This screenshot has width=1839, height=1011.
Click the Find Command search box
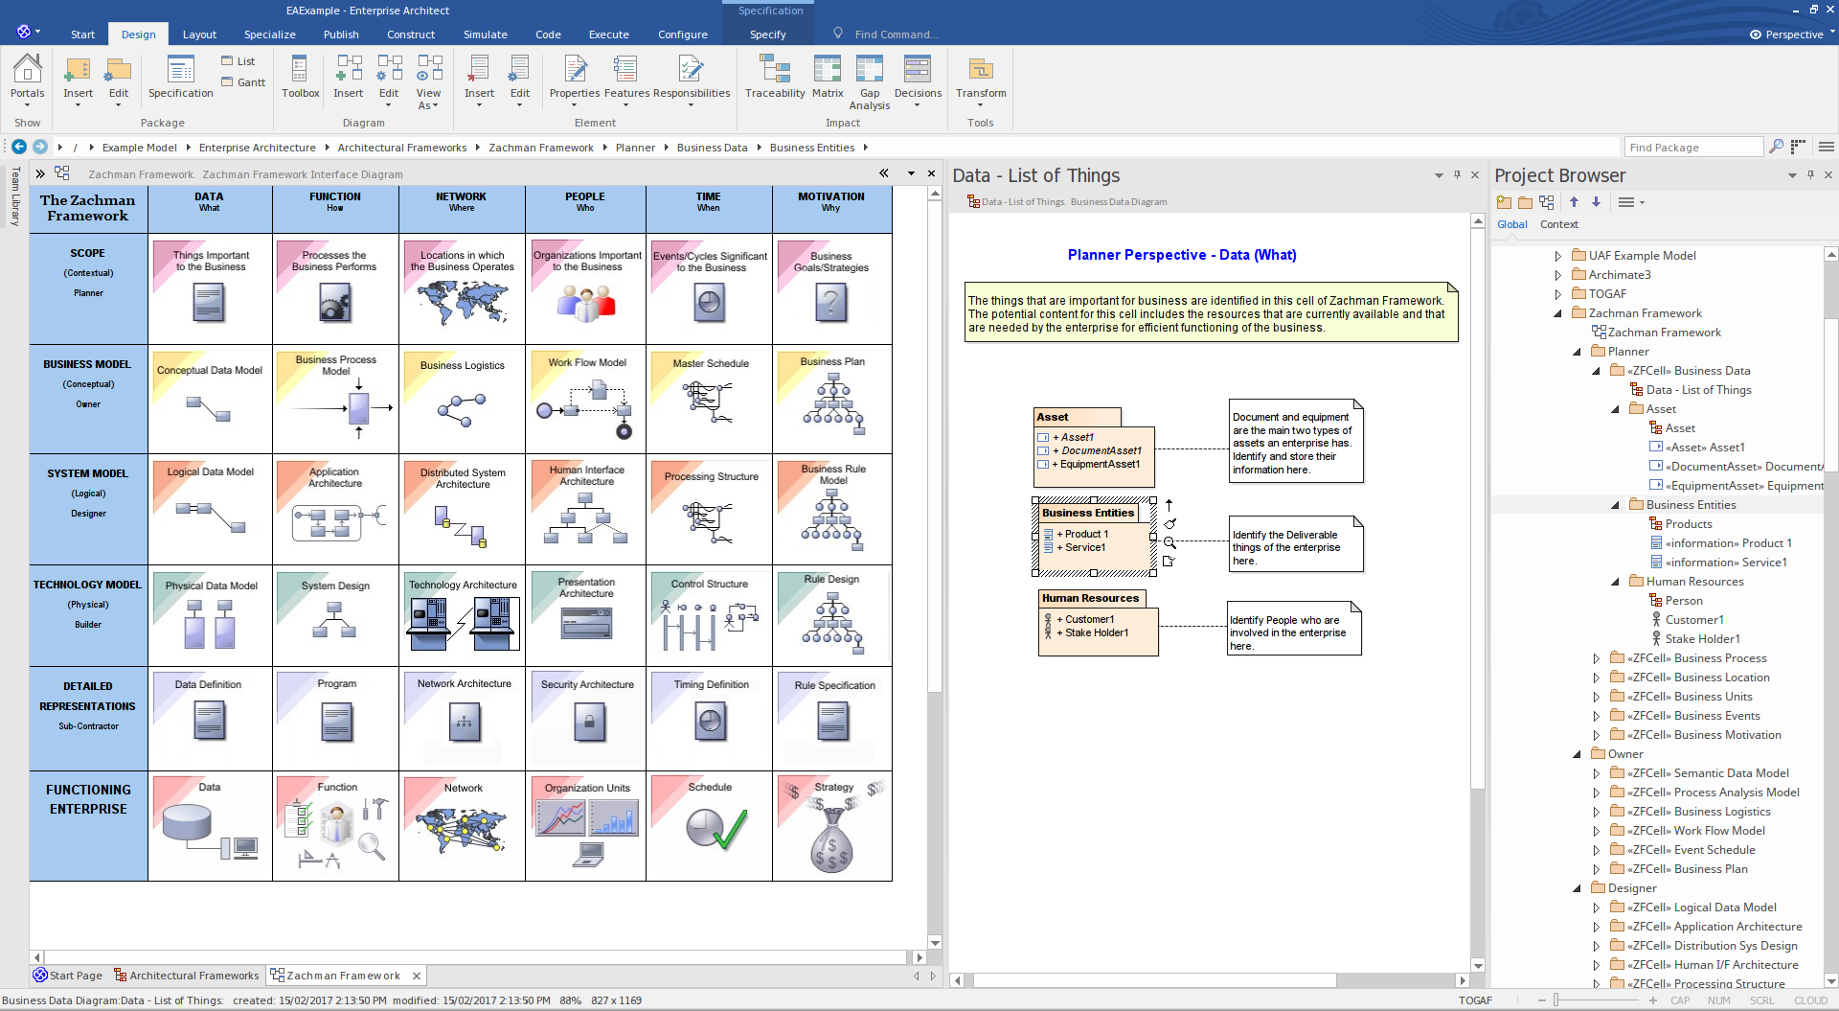pos(896,34)
